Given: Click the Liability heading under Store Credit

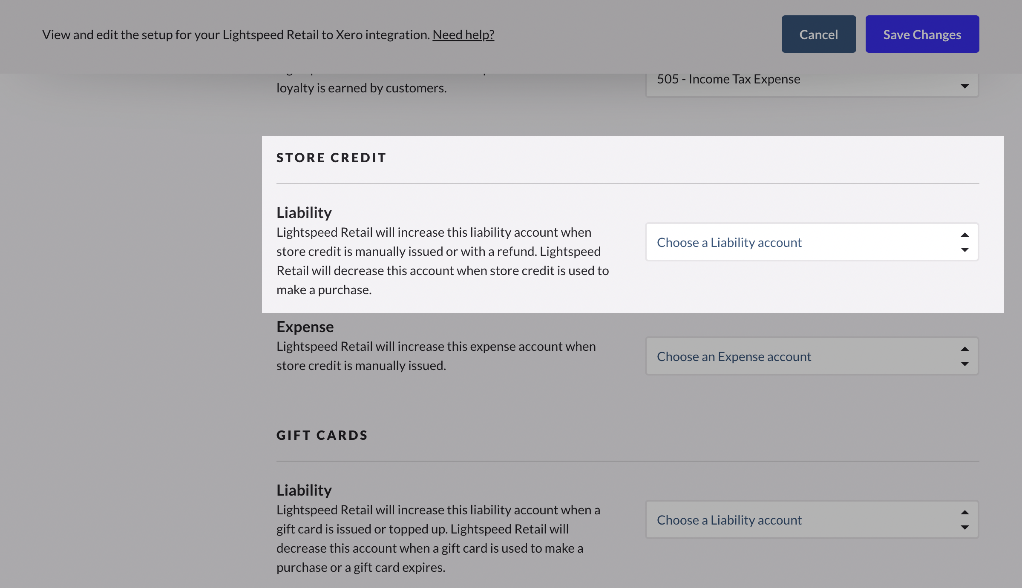Looking at the screenshot, I should (304, 212).
